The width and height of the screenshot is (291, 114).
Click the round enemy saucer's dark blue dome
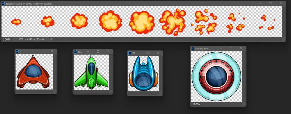tap(217, 77)
